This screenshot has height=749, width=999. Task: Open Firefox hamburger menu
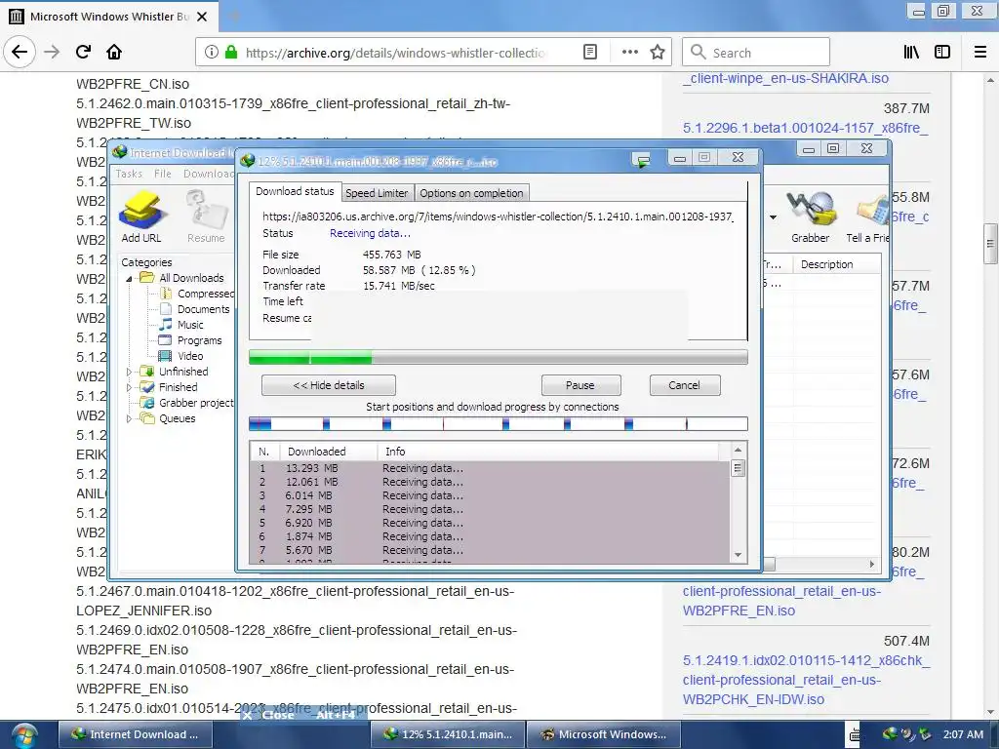[980, 53]
